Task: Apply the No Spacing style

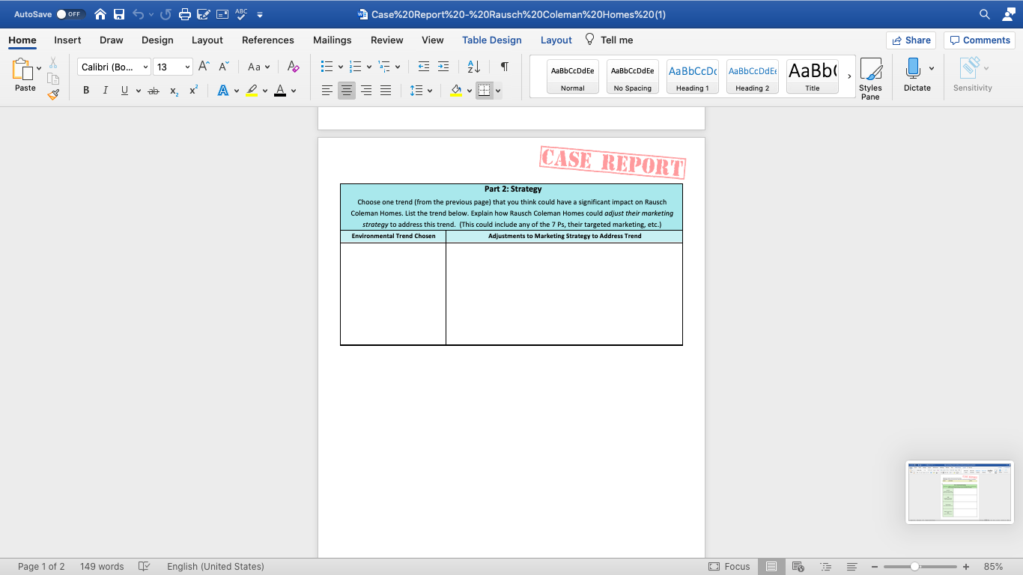Action: pos(633,76)
